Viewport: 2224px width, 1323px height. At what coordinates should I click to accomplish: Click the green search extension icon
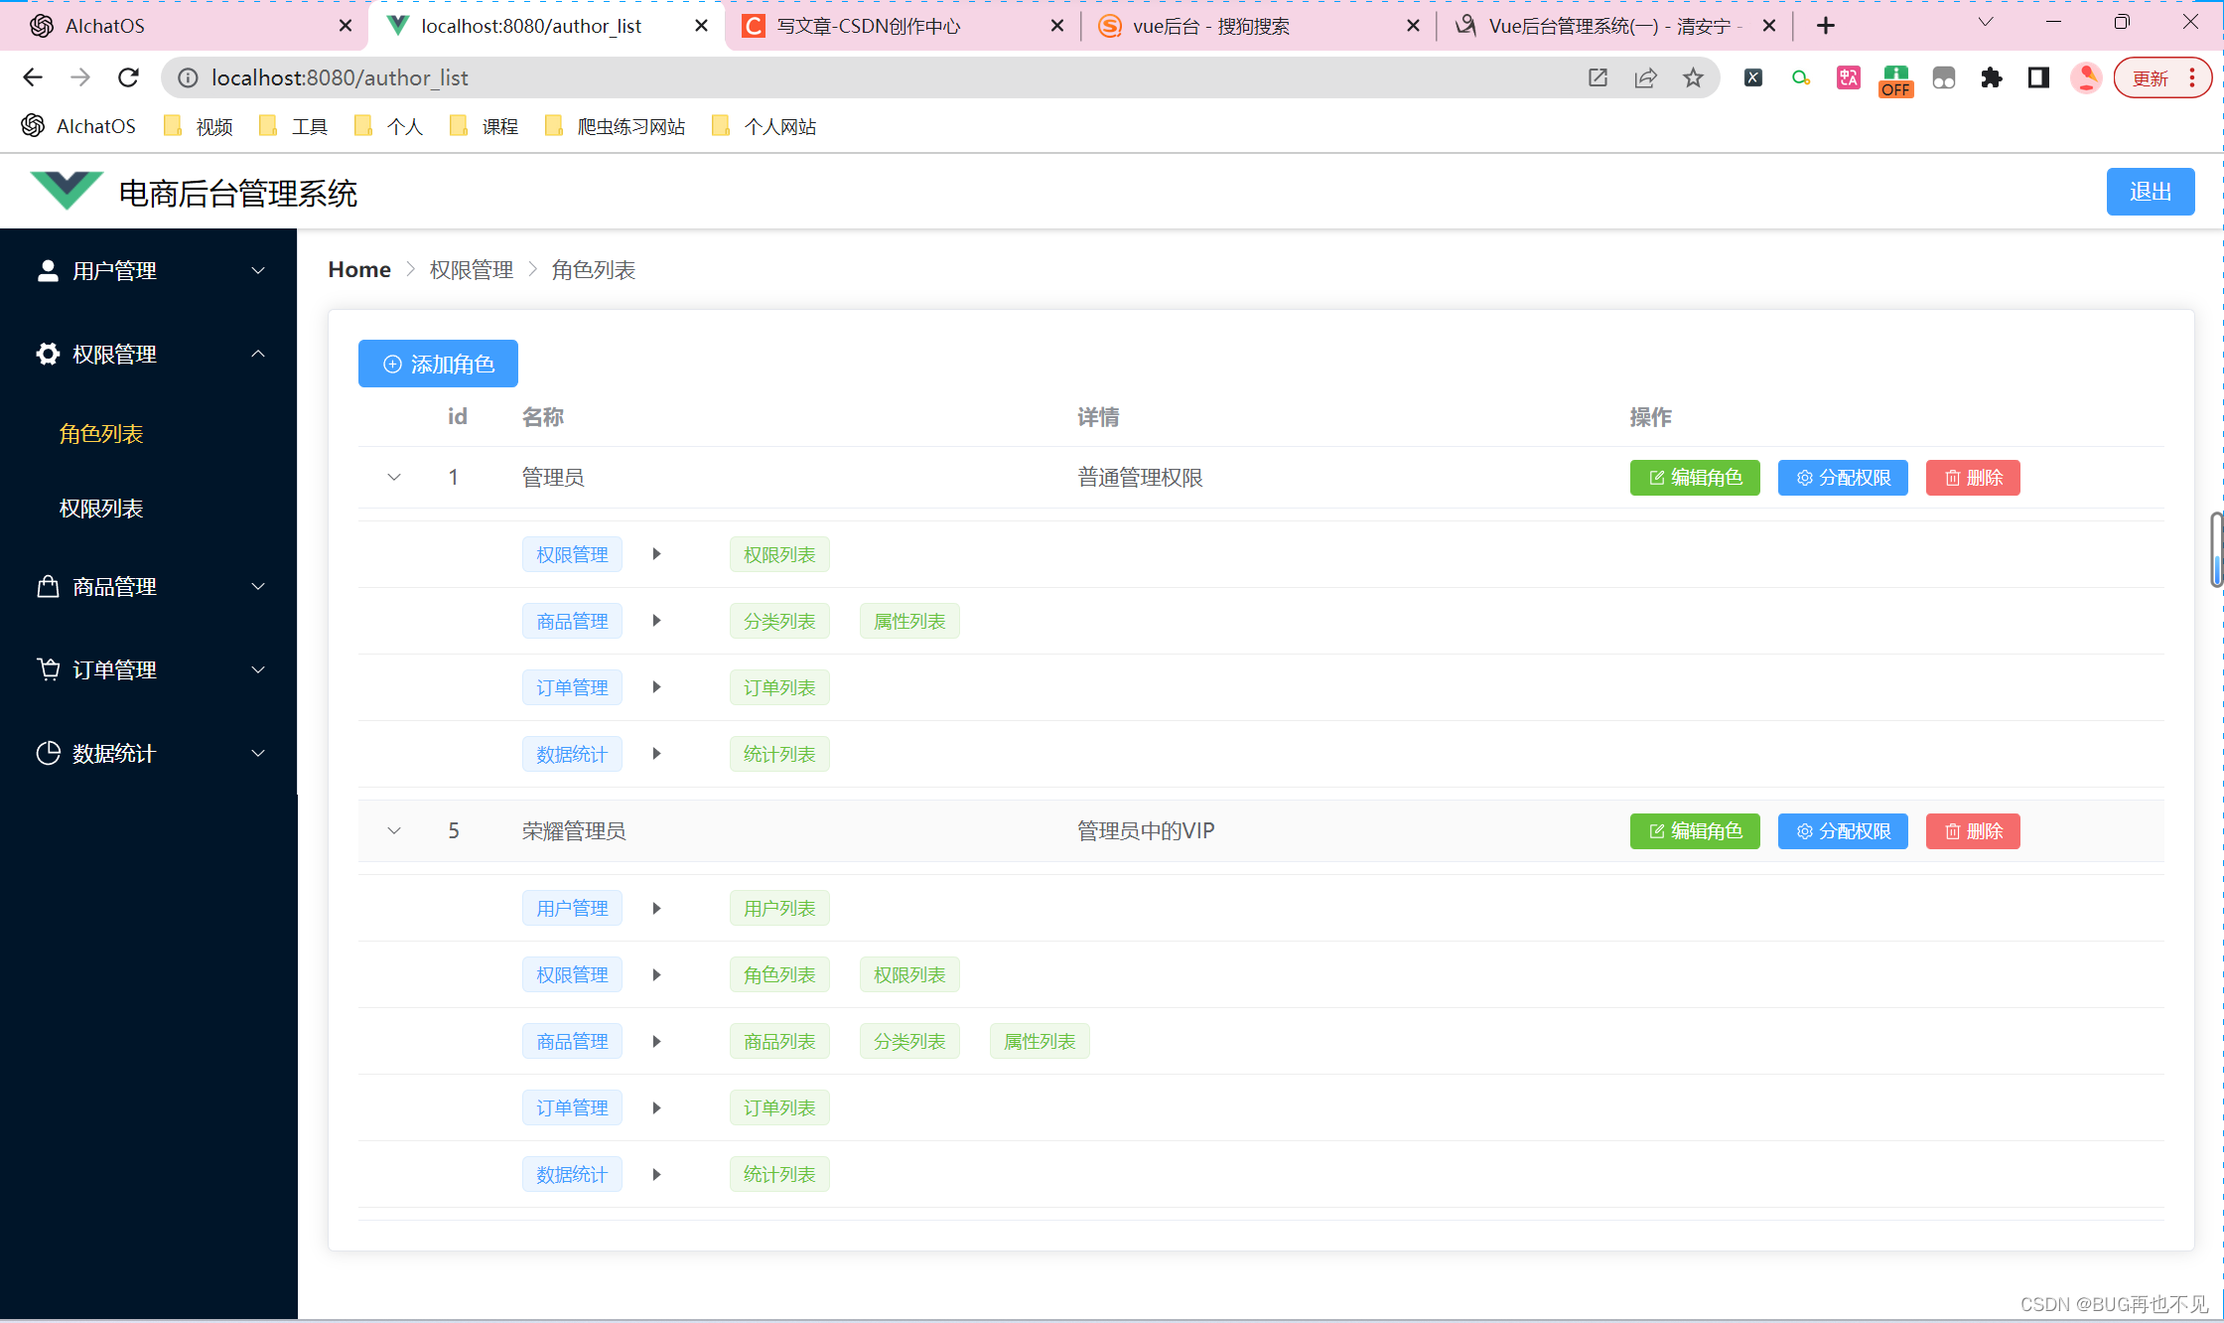click(1801, 77)
